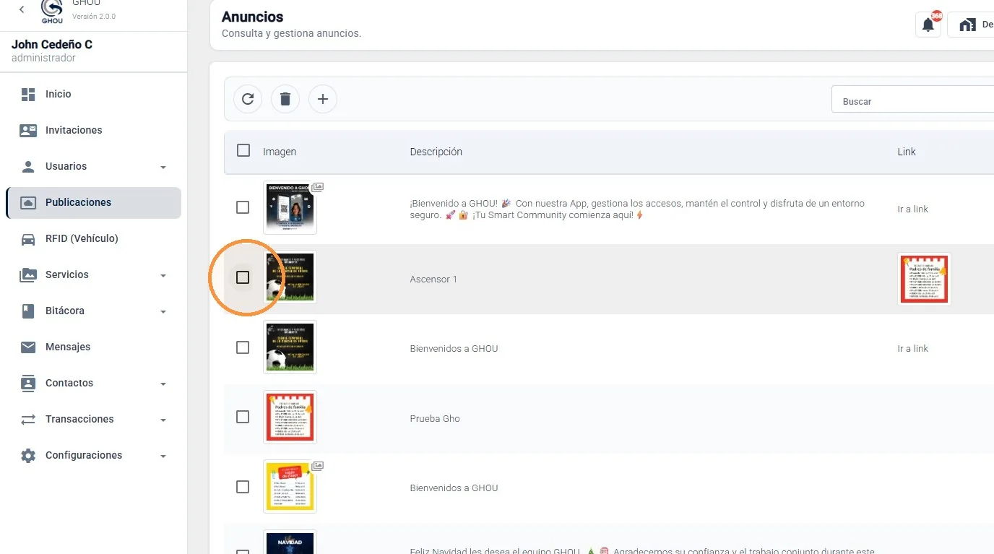
Task: Click the RFID vehicle car icon
Action: (28, 238)
